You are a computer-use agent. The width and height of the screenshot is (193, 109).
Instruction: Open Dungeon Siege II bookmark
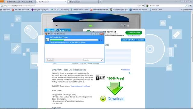[x=119, y=9]
